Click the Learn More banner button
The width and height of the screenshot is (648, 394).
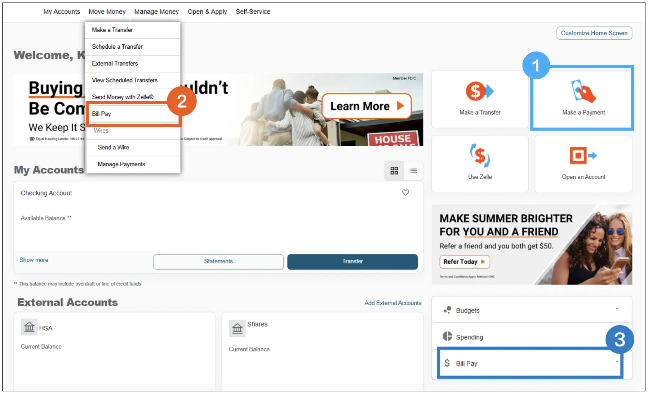(x=366, y=106)
